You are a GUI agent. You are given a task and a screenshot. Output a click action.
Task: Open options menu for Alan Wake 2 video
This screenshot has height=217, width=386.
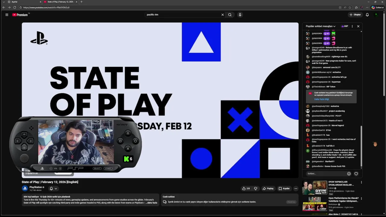(x=361, y=215)
